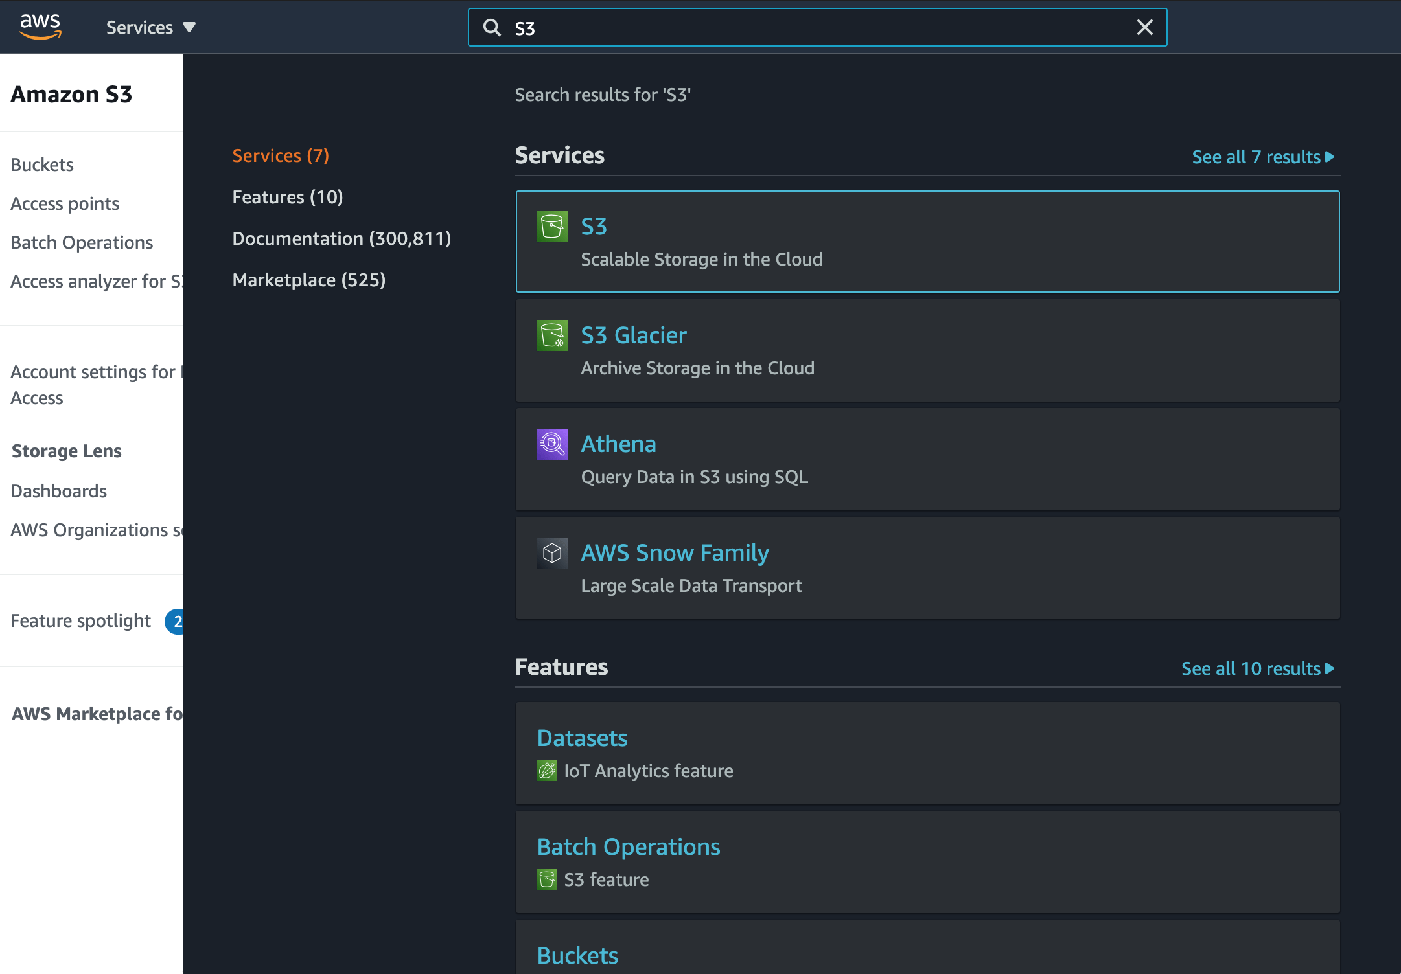
Task: Click the Athena magnifying glass icon
Action: 551,444
